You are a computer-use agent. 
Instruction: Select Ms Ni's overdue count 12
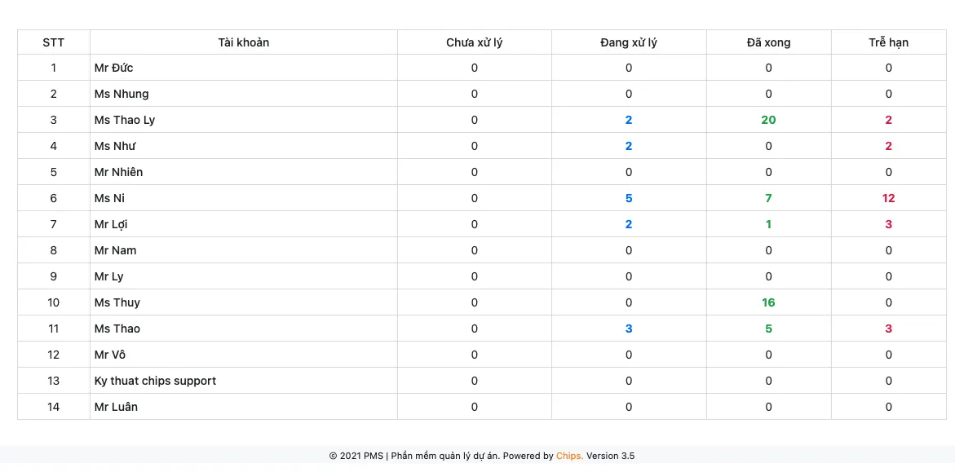tap(889, 198)
